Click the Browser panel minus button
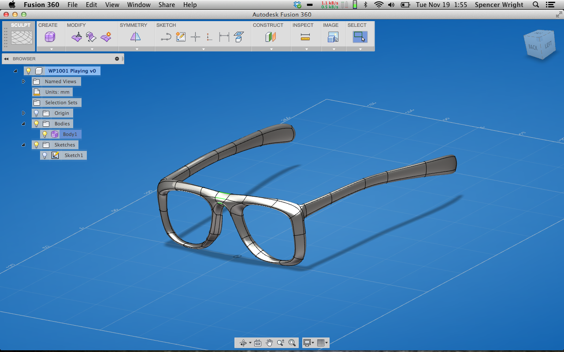This screenshot has width=564, height=352. pyautogui.click(x=117, y=59)
